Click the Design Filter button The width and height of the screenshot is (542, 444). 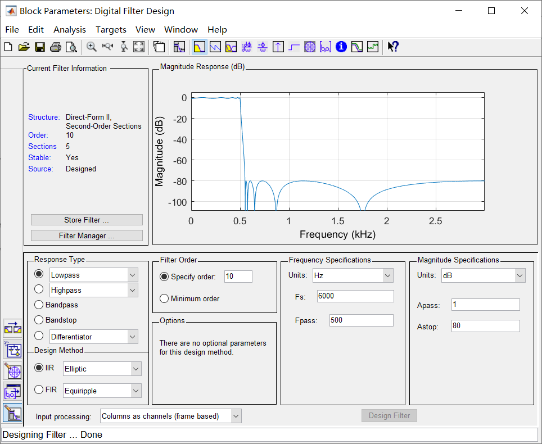(x=389, y=416)
